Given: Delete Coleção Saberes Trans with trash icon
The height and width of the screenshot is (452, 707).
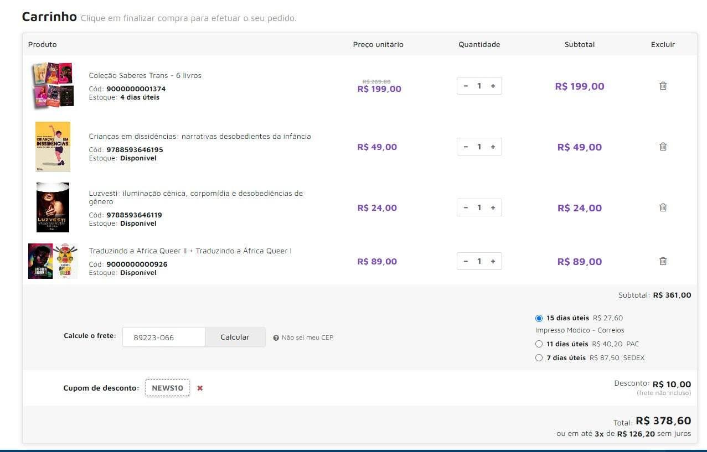Looking at the screenshot, I should click(663, 86).
